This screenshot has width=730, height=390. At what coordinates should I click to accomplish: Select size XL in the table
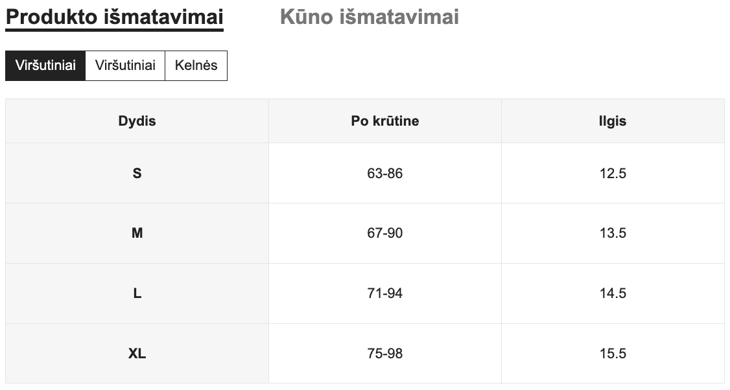pyautogui.click(x=136, y=354)
